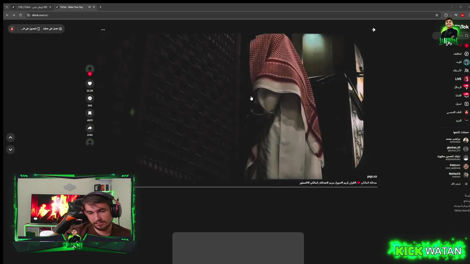Open Messages with the 99+ badge

(462, 87)
